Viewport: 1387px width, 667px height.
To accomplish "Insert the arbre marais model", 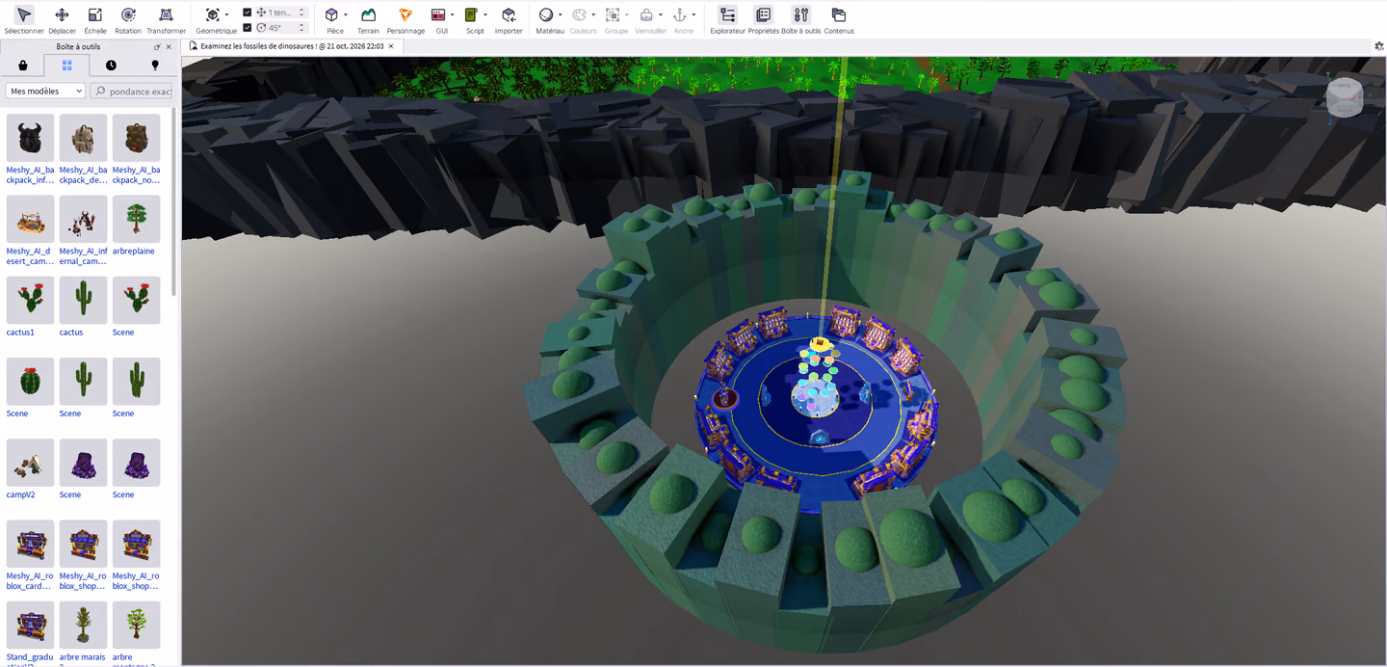I will [83, 624].
